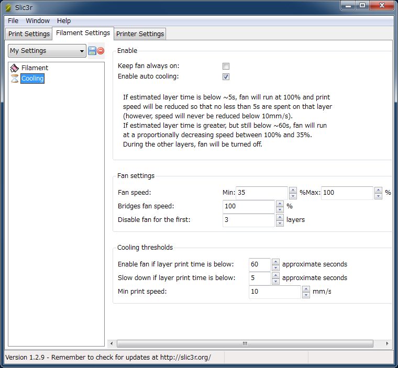This screenshot has height=368, width=398.
Task: Click the Enable fan layer time threshold field
Action: 259,265
